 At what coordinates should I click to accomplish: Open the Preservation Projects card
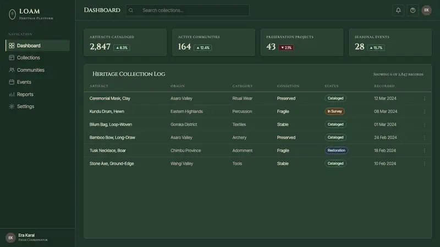(302, 42)
